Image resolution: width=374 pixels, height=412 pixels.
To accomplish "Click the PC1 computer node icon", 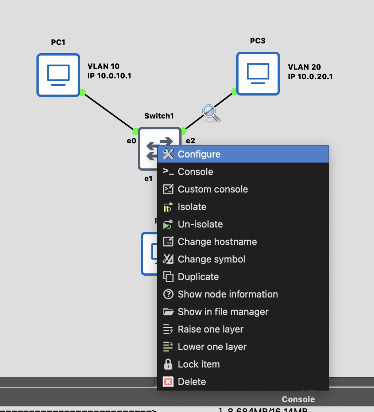I will [58, 75].
